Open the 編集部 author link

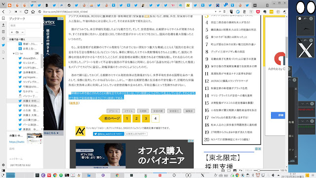point(74,103)
